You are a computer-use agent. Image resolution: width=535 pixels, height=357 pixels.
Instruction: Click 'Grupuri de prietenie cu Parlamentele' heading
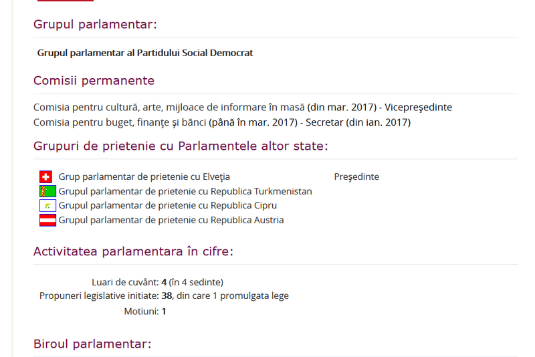(181, 146)
